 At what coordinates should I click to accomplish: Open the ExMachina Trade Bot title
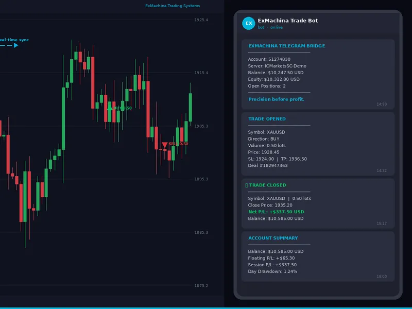(288, 21)
